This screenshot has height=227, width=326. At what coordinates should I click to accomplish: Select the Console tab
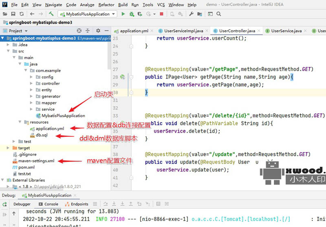tap(48, 204)
